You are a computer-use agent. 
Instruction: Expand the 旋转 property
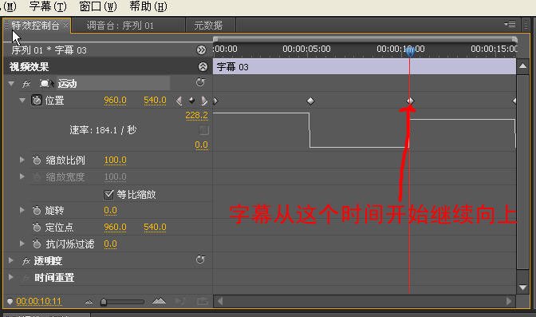coord(22,210)
